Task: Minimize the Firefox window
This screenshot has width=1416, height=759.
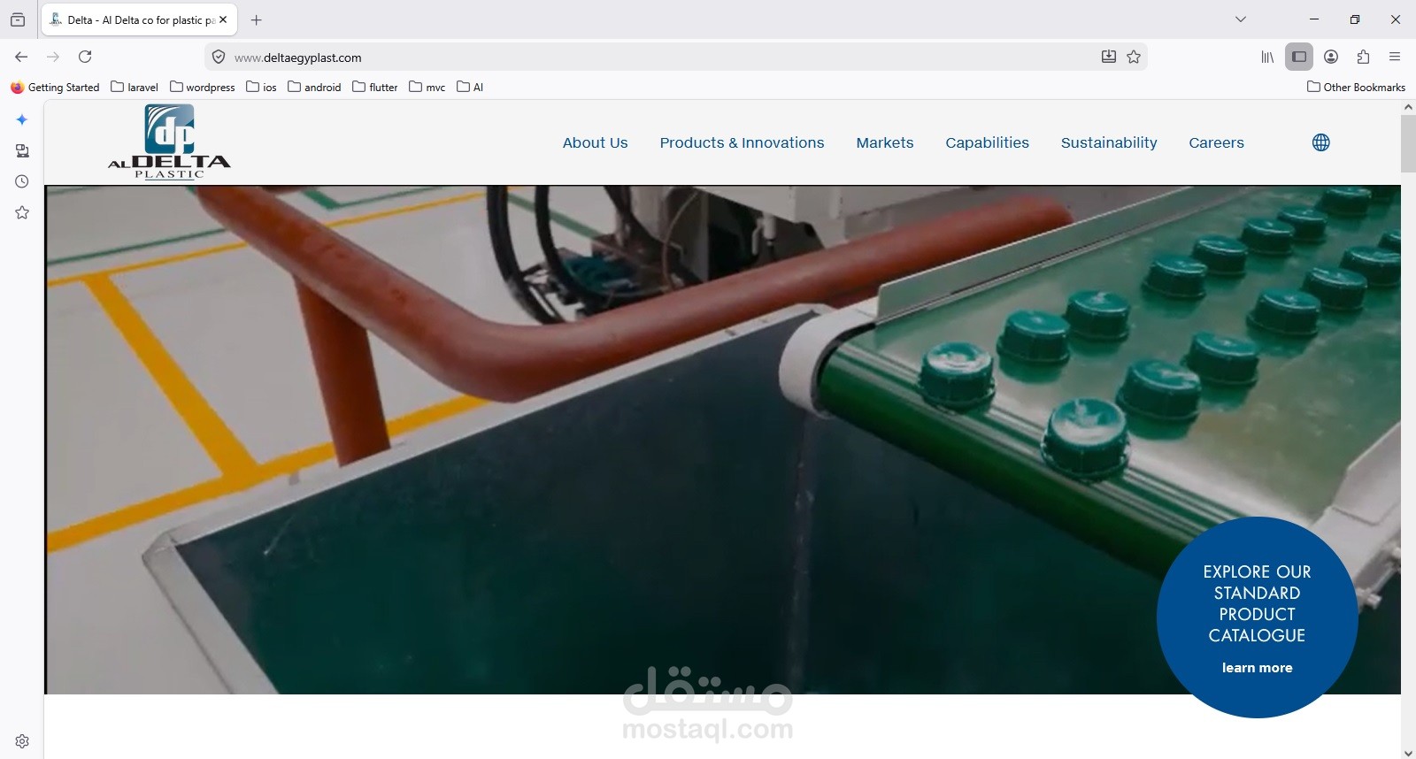Action: (1314, 19)
